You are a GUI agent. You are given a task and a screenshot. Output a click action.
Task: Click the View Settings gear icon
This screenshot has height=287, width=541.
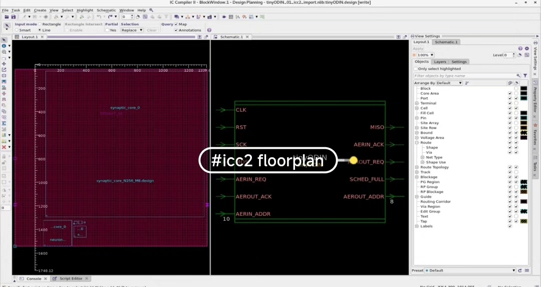pos(527,49)
